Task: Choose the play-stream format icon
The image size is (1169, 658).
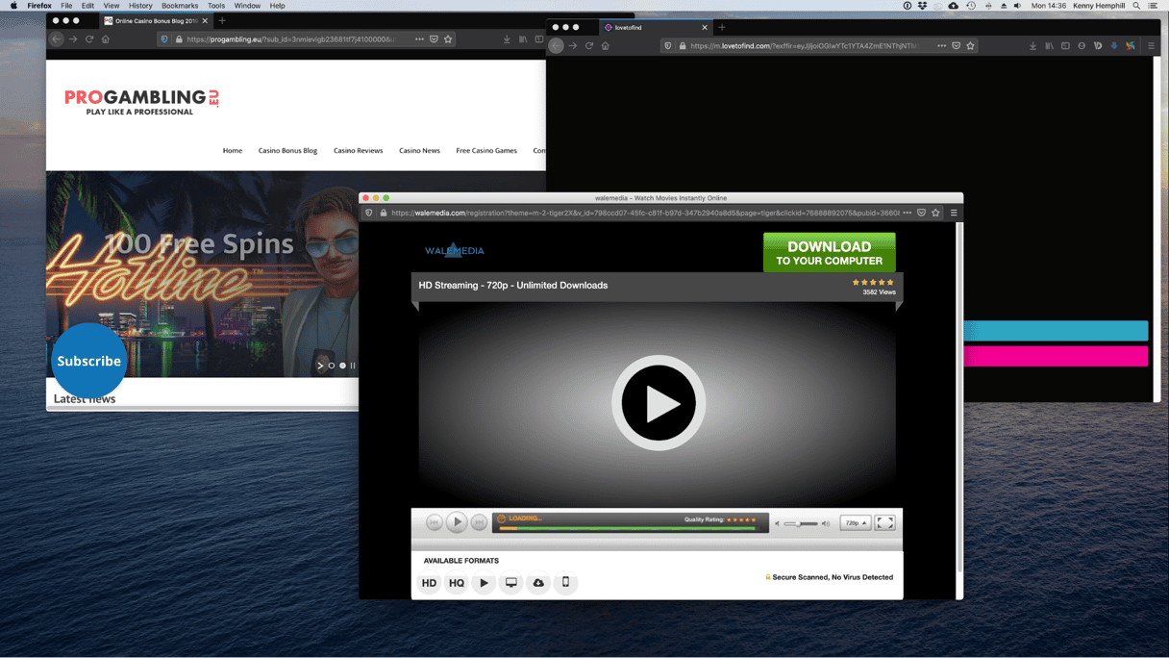Action: point(484,583)
